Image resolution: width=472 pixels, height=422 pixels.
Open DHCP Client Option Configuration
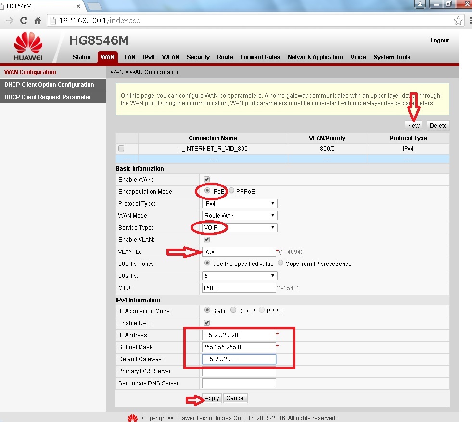(x=49, y=84)
